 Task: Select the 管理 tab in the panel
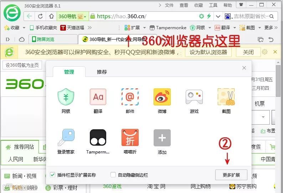pyautogui.click(x=69, y=72)
